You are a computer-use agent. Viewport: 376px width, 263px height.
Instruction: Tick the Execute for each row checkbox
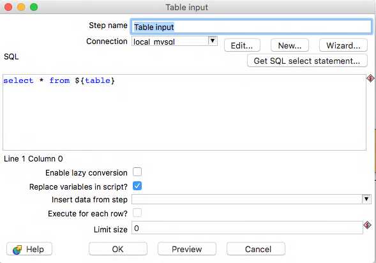click(x=137, y=213)
